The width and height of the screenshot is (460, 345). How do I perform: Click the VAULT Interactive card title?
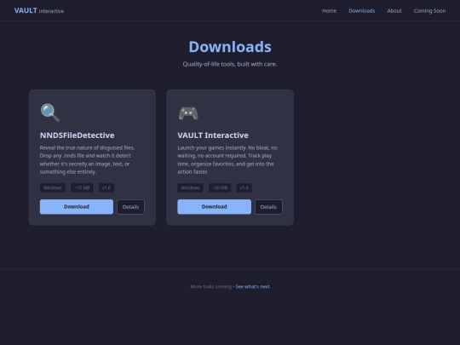point(213,135)
